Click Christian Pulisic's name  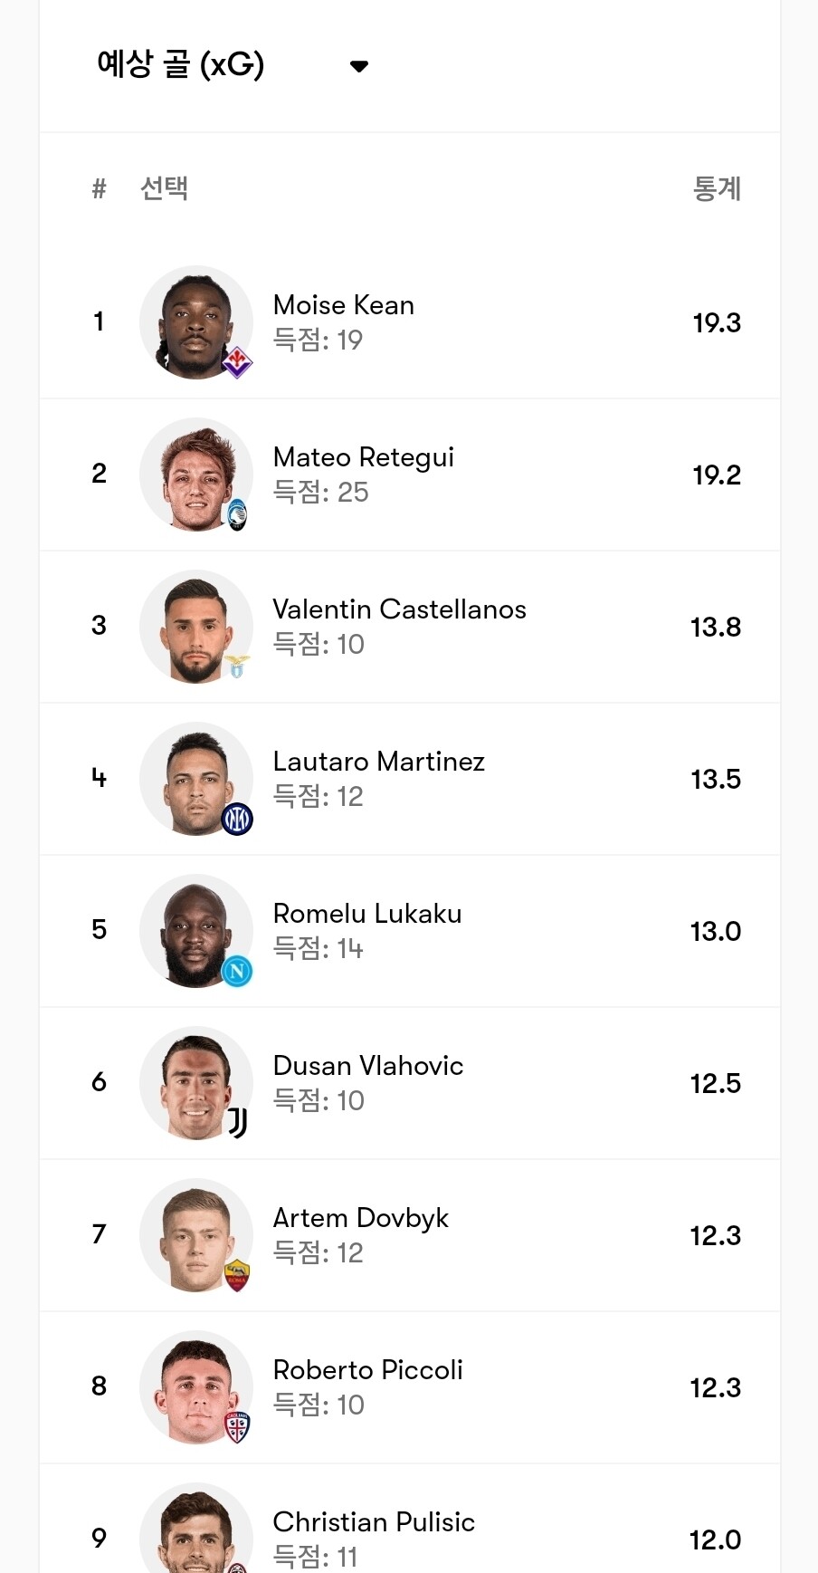(374, 1522)
